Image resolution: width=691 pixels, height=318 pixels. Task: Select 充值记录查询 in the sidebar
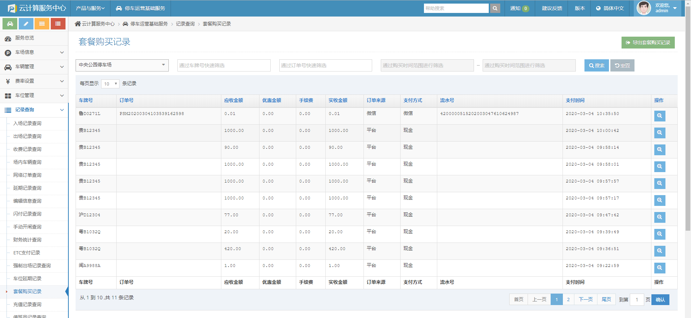pos(27,304)
